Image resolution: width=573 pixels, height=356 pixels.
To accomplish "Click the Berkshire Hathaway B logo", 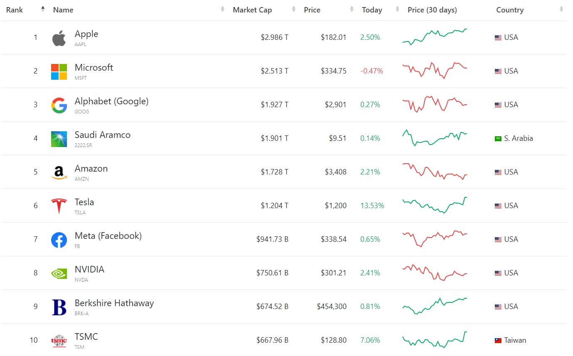I will 59,307.
